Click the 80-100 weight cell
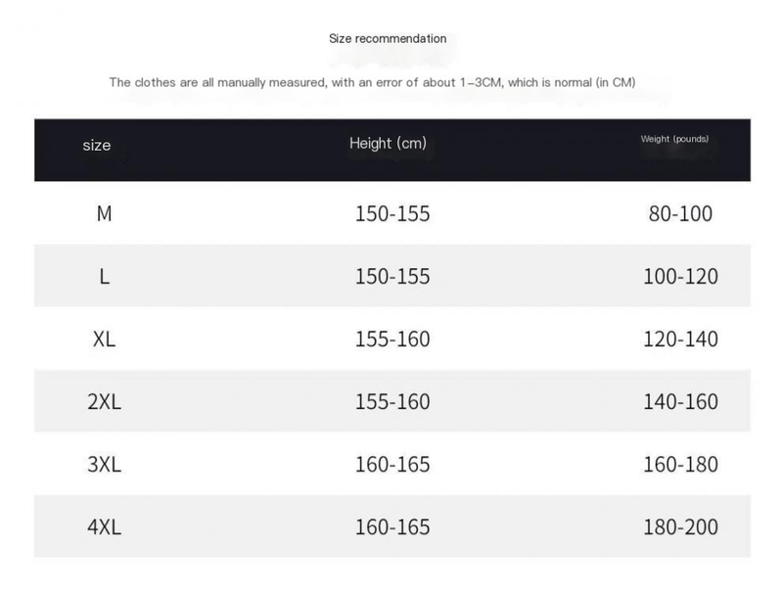Screen dimensions: 783x590 point(680,214)
